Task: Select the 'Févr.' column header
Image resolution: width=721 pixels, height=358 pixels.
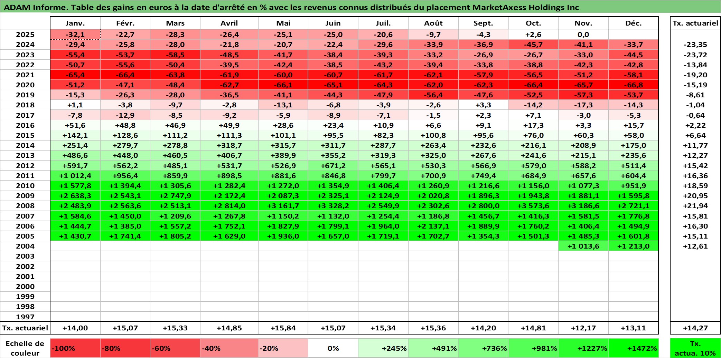Action: (125, 23)
